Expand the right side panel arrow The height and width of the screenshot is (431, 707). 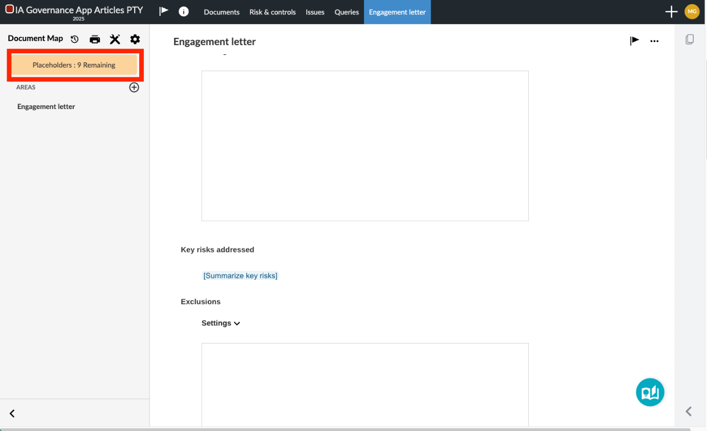pos(689,411)
